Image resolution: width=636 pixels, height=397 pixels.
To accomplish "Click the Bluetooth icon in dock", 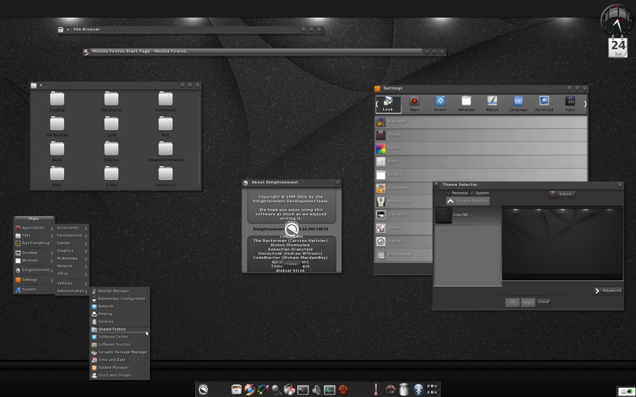I will 418,390.
